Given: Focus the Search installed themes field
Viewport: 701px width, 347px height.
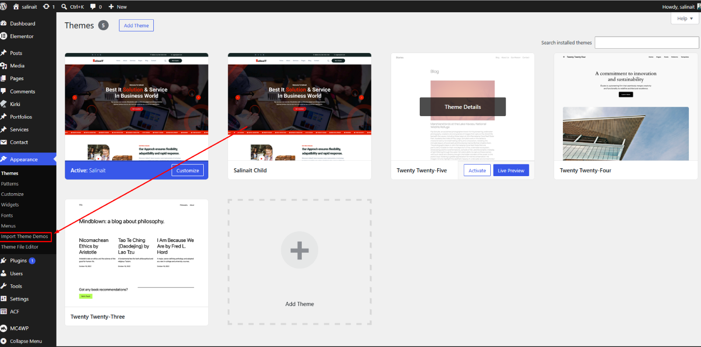Looking at the screenshot, I should 647,42.
